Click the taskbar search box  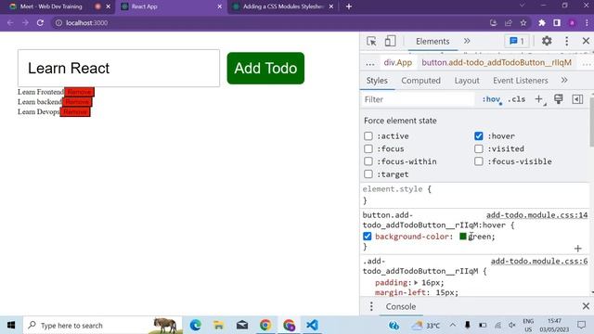pyautogui.click(x=102, y=325)
